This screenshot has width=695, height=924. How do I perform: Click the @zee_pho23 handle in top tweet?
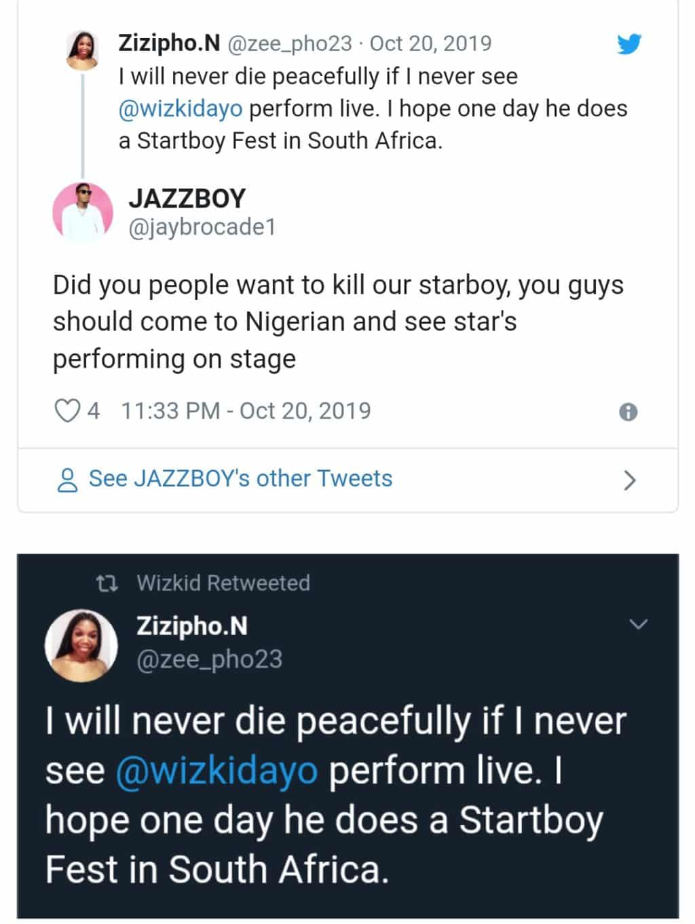pos(289,43)
